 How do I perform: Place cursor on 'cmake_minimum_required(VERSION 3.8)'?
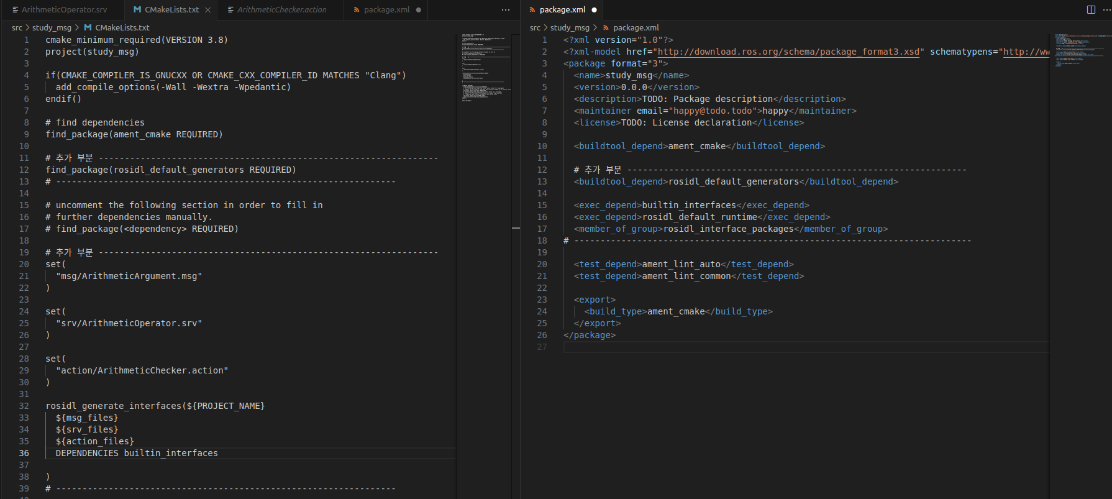137,40
